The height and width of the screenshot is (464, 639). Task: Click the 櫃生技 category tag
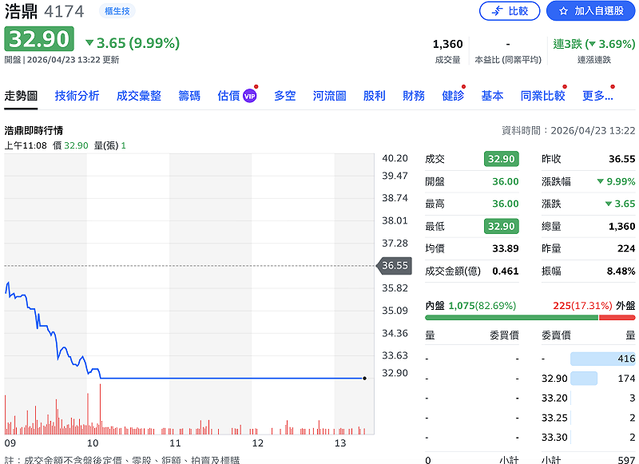point(117,11)
